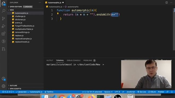The image size is (175, 98).
Task: Click Go Live in status bar
Action: [x=142, y=92]
